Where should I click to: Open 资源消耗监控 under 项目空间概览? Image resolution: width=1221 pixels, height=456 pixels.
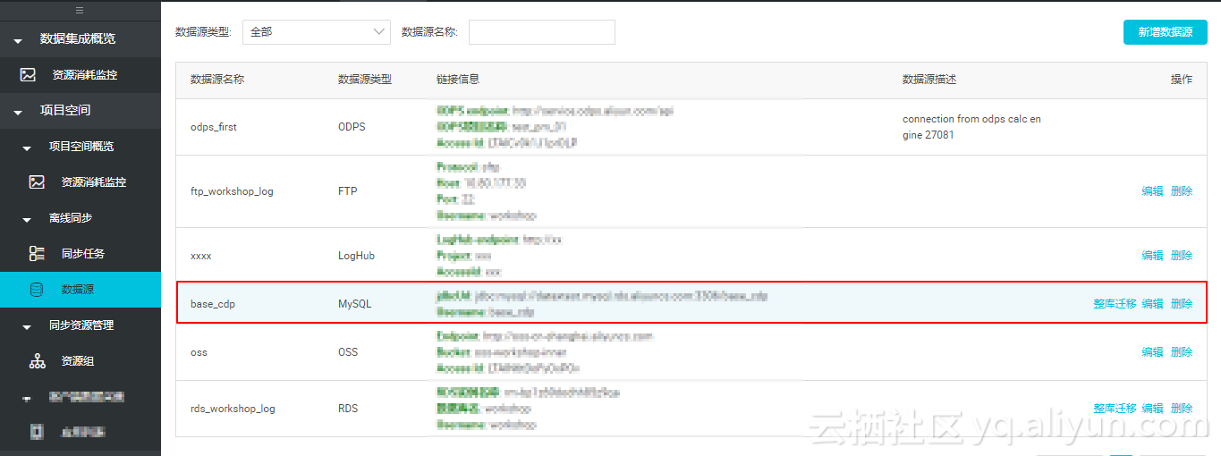[94, 182]
